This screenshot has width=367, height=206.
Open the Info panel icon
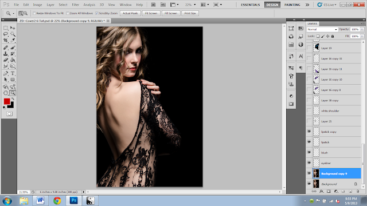point(300,45)
